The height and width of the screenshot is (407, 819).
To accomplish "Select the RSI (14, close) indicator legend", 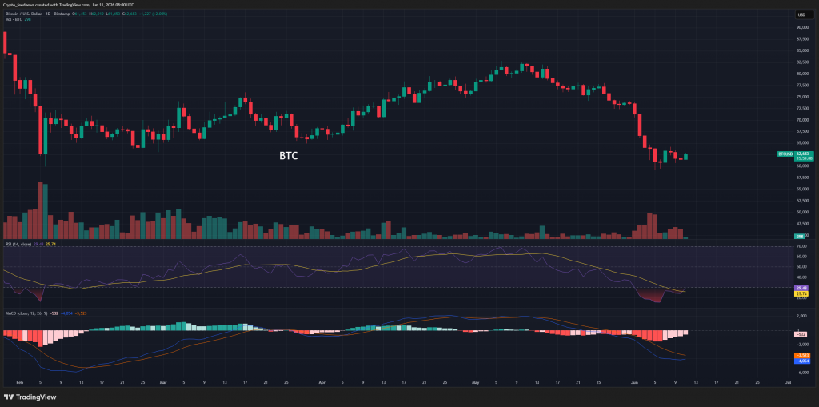I will point(17,244).
